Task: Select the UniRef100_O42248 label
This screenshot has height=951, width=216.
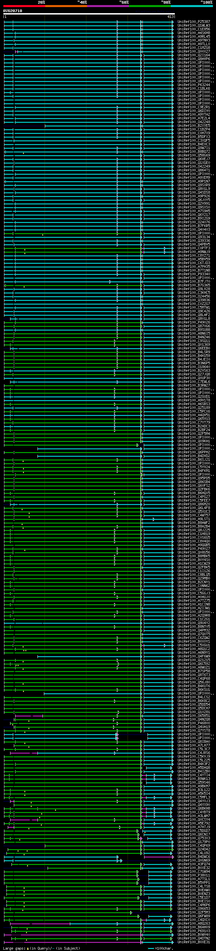Action: pos(194,122)
